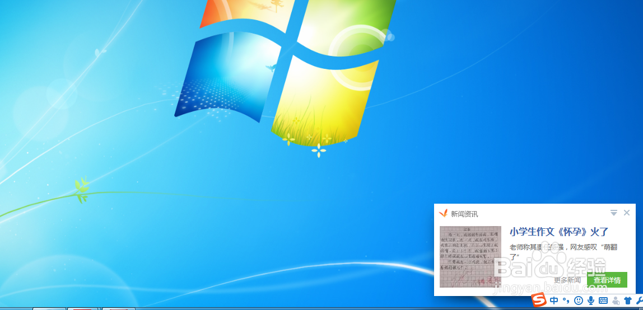
Task: Open Sogou toolbox wrench icon
Action: [x=639, y=300]
